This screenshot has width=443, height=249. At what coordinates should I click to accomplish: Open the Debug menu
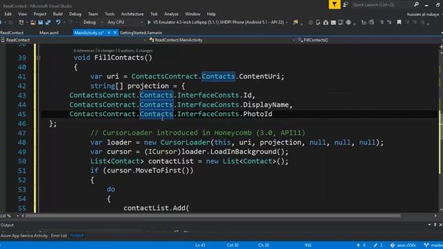tap(75, 14)
